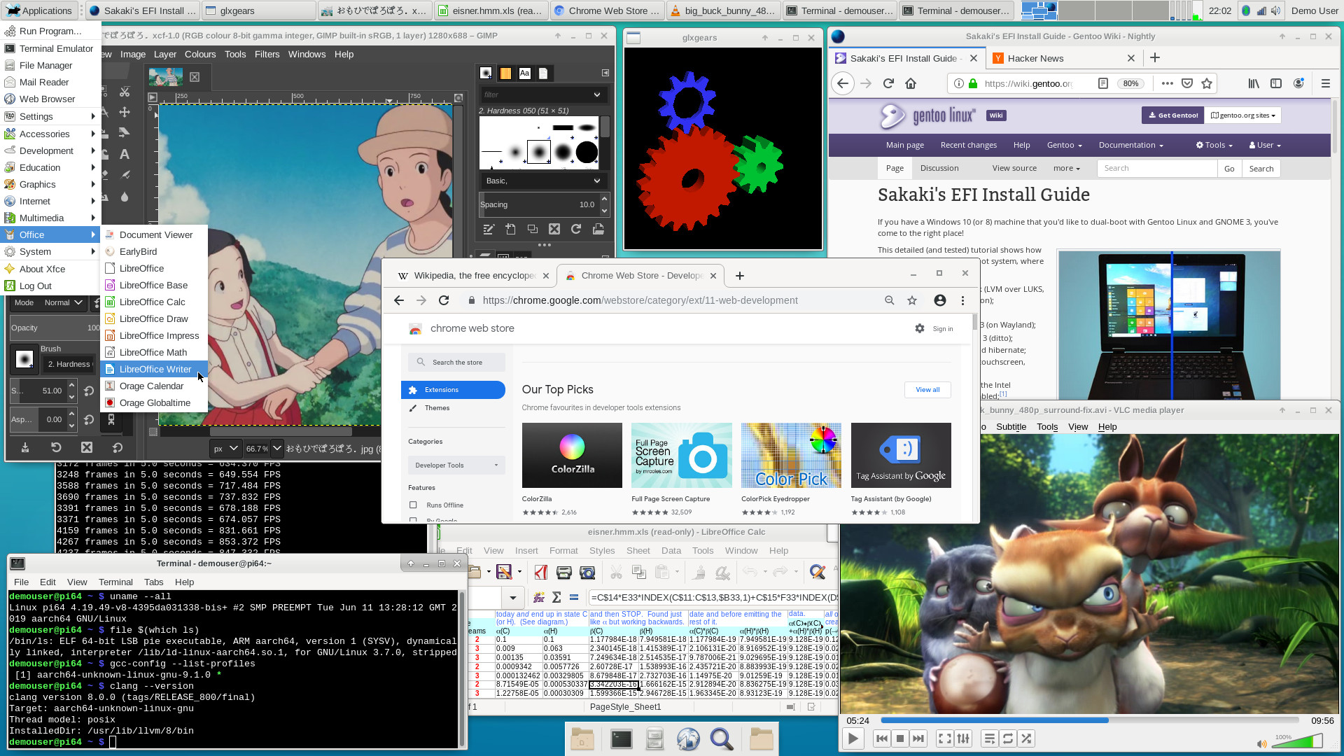1344x756 pixels.
Task: Toggle VLC fullscreen button
Action: point(944,738)
